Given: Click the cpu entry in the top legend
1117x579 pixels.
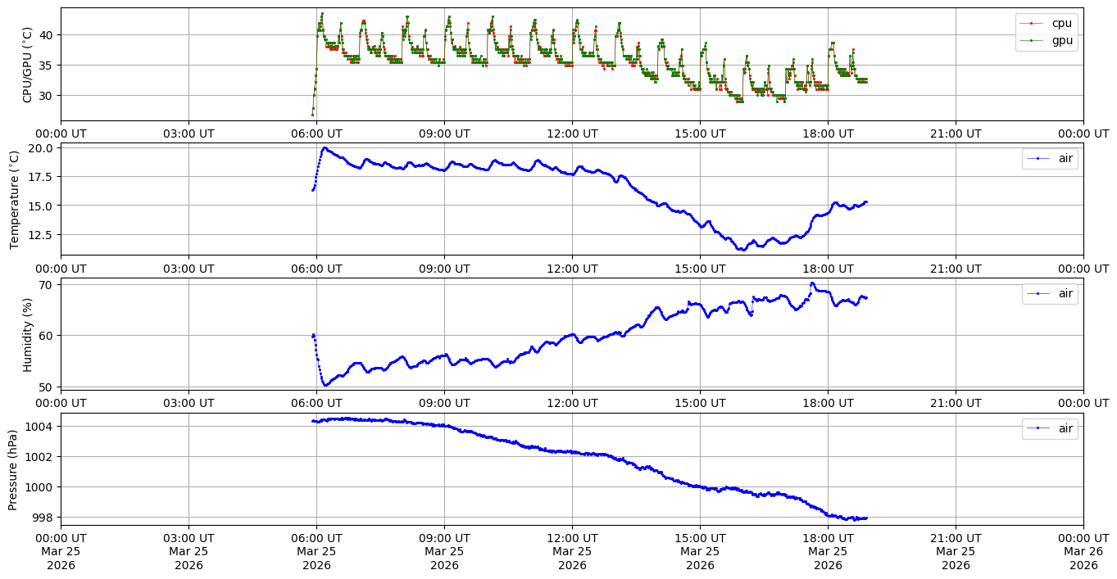Looking at the screenshot, I should [1061, 23].
